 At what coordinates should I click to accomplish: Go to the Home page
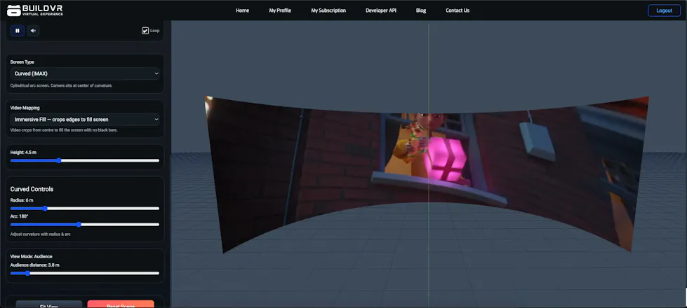coord(242,10)
